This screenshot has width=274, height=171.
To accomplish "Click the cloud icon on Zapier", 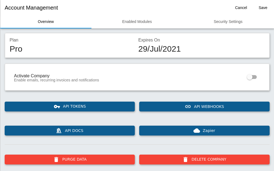I will pyautogui.click(x=197, y=131).
